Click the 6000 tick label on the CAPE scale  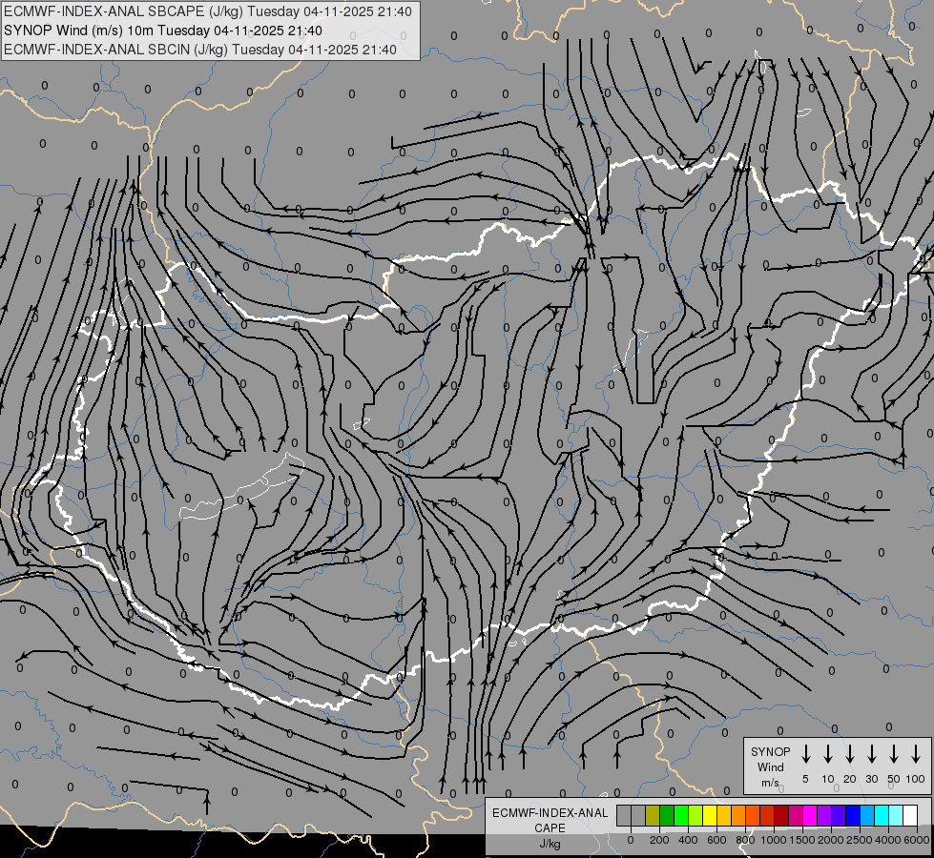pos(917,840)
